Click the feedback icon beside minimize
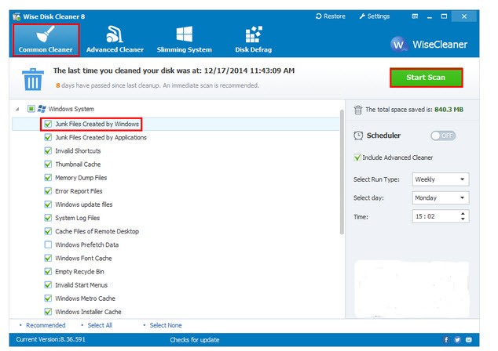The width and height of the screenshot is (498, 351). coord(415,16)
